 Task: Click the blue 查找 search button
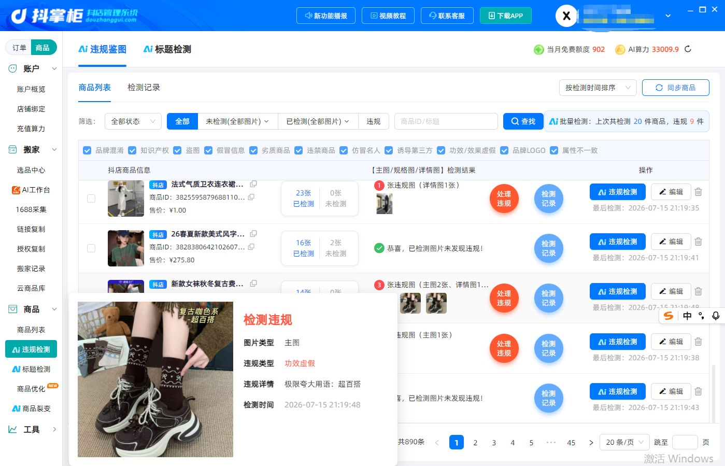point(523,121)
